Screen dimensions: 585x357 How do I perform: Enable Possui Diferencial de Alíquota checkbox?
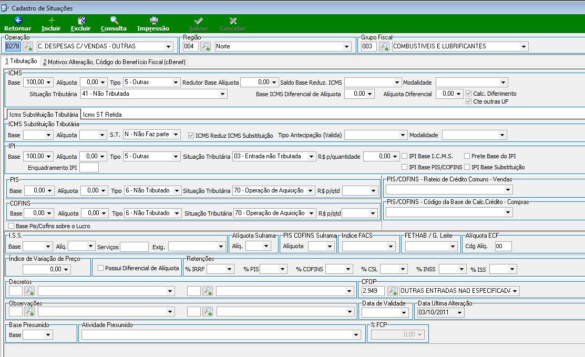click(x=100, y=268)
